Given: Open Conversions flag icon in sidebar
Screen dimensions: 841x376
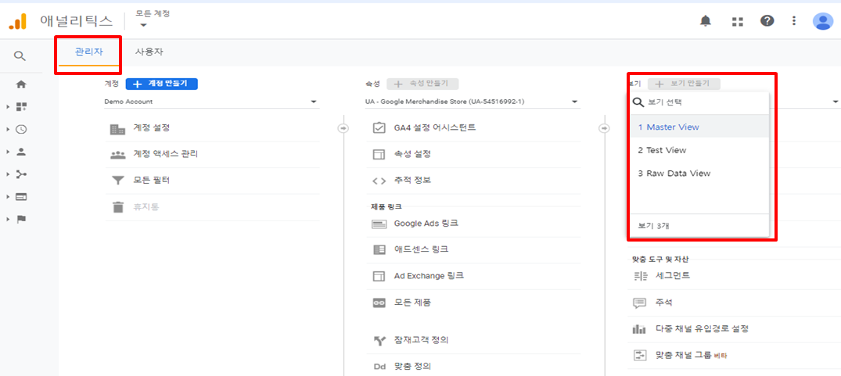Looking at the screenshot, I should (x=21, y=220).
